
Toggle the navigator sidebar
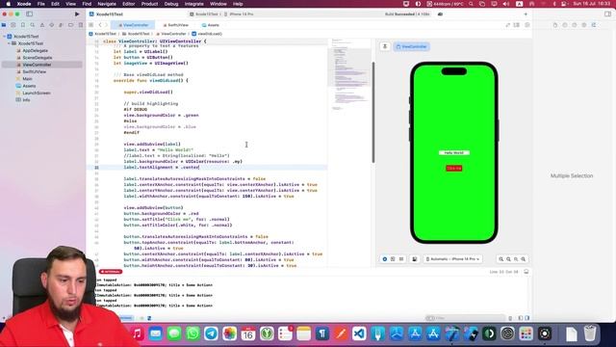pyautogui.click(x=30, y=14)
